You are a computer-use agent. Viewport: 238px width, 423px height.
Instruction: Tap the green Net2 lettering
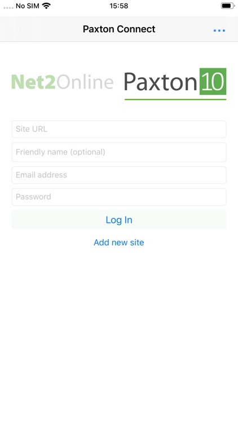tap(33, 82)
